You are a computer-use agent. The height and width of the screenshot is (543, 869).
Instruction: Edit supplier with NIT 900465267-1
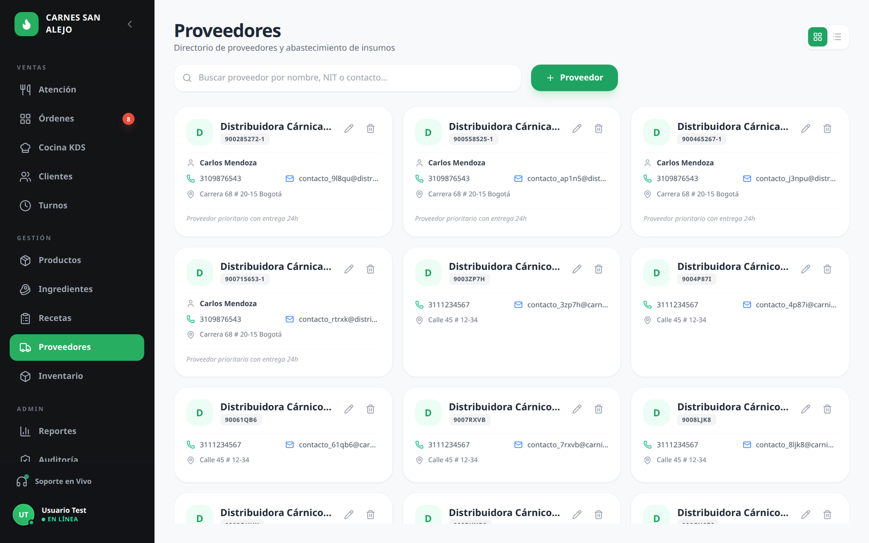805,129
